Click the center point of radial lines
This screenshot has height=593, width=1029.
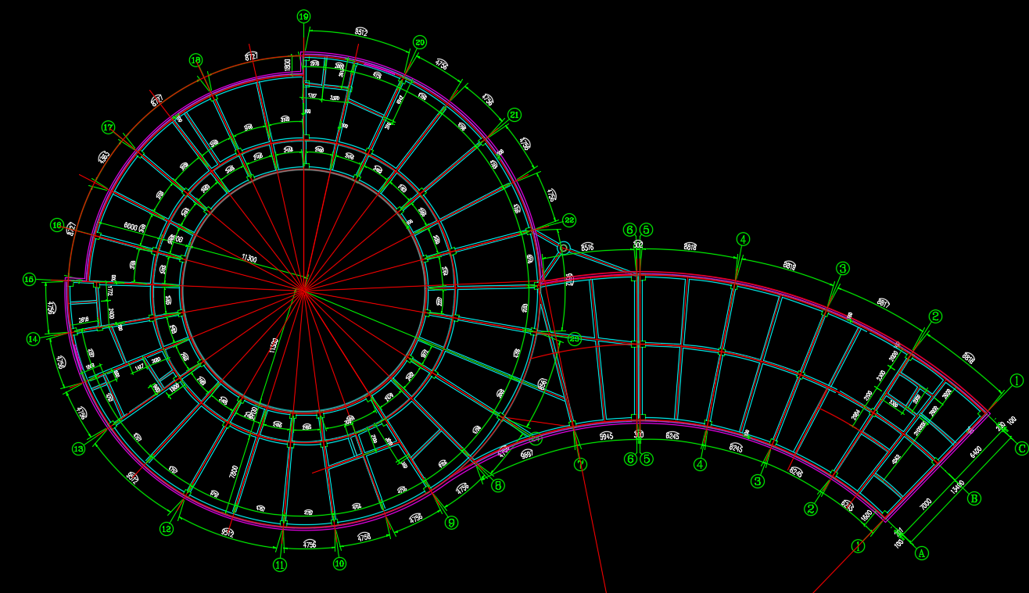pyautogui.click(x=303, y=290)
